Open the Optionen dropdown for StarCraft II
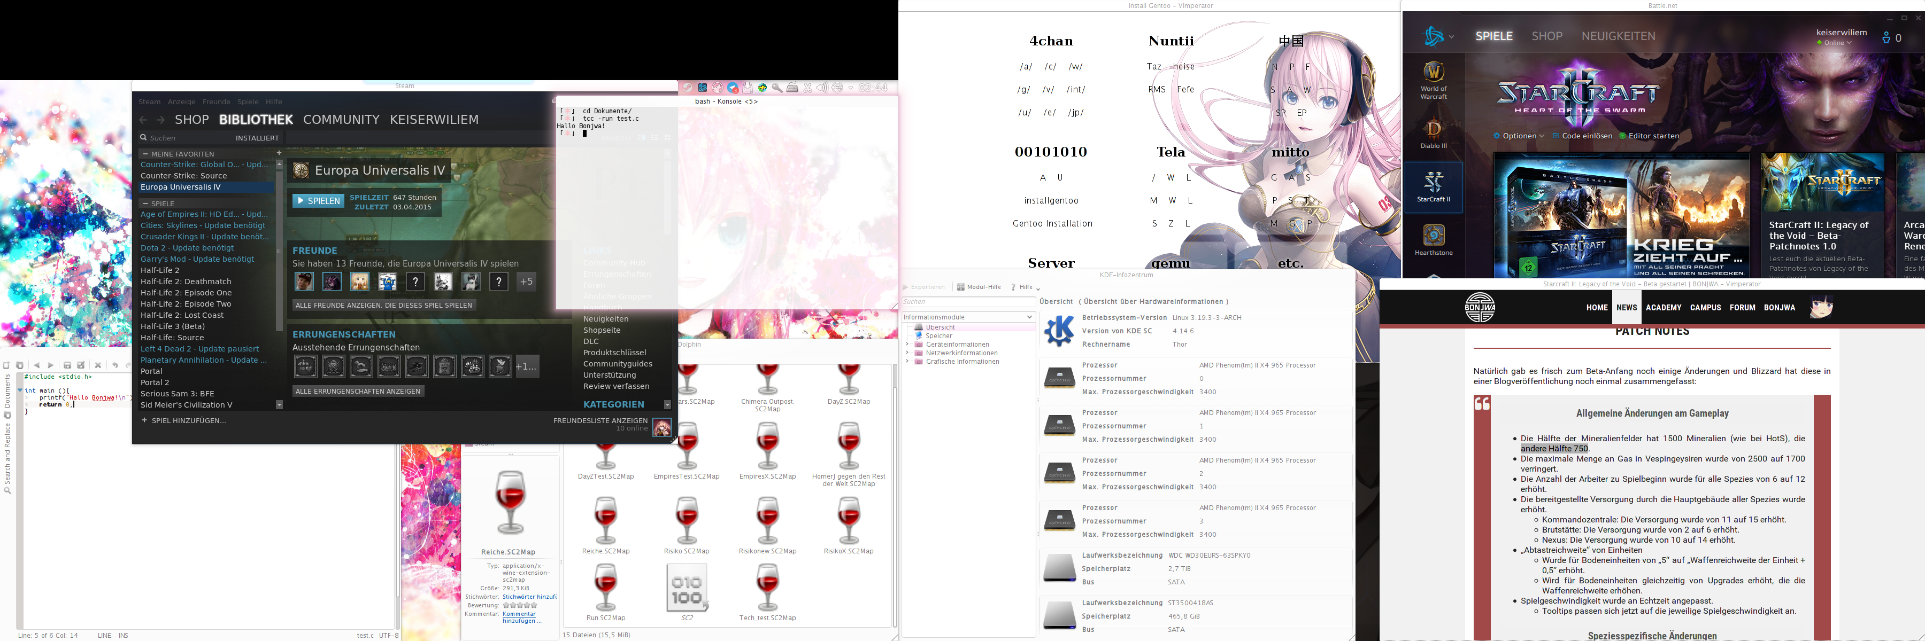 point(1519,136)
